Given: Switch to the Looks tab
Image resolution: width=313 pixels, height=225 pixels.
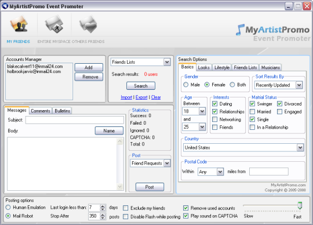Looking at the screenshot, I should point(204,67).
